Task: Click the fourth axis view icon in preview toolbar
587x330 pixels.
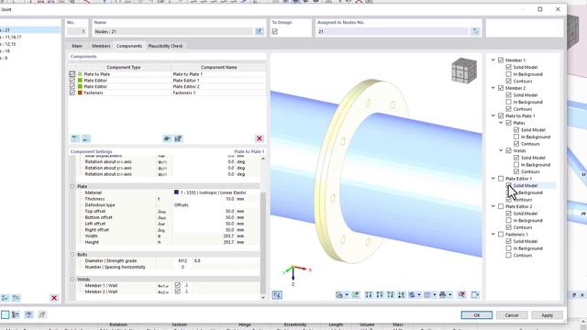Action: pos(401,295)
